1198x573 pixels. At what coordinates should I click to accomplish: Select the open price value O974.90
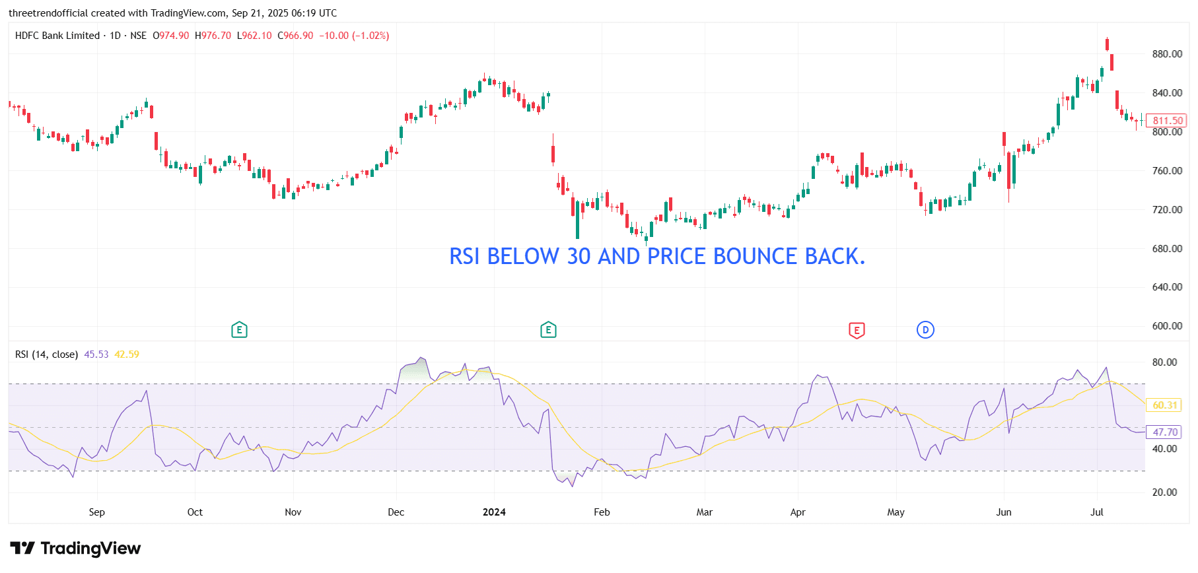tap(171, 36)
